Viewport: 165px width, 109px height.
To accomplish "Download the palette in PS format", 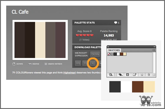I will pyautogui.click(x=85, y=63).
